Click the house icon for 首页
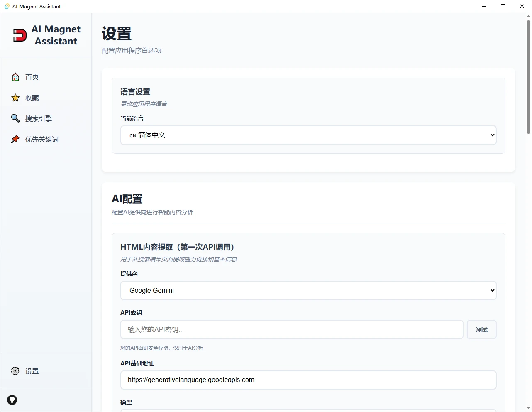Image resolution: width=532 pixels, height=412 pixels. [x=15, y=77]
